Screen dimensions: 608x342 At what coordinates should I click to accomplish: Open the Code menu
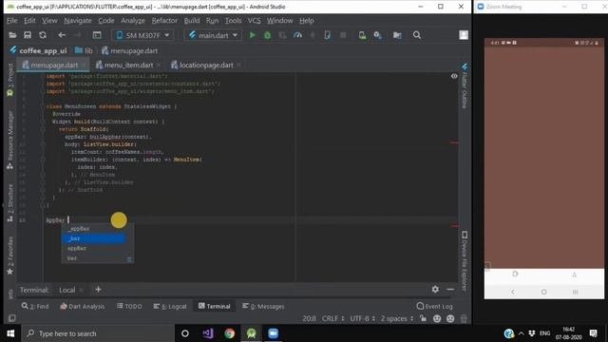[x=105, y=21]
